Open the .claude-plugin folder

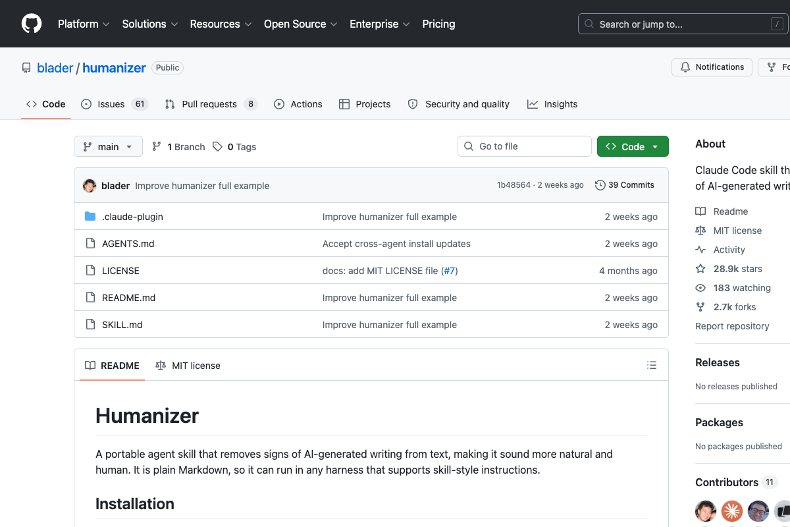[x=132, y=217]
